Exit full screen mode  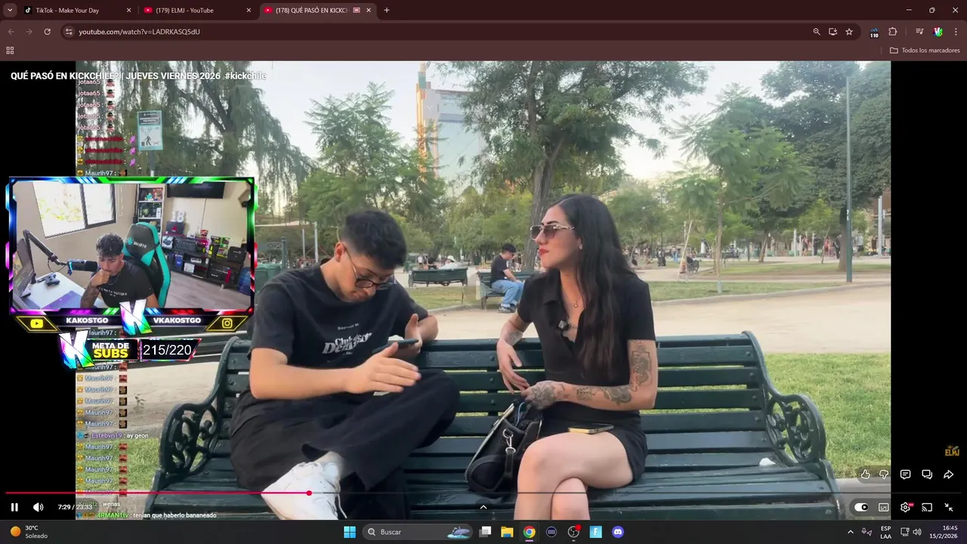949,507
